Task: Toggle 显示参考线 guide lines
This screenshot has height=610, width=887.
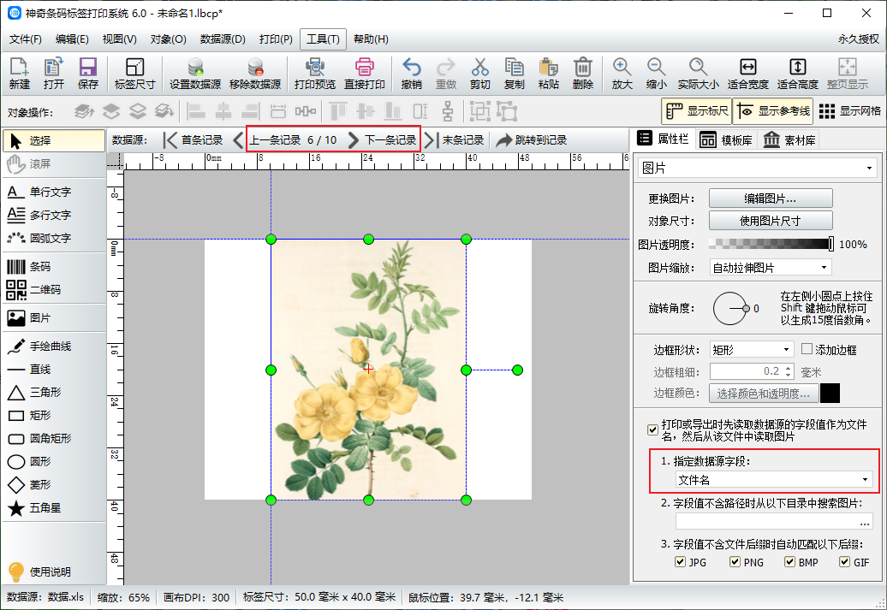Action: point(774,111)
